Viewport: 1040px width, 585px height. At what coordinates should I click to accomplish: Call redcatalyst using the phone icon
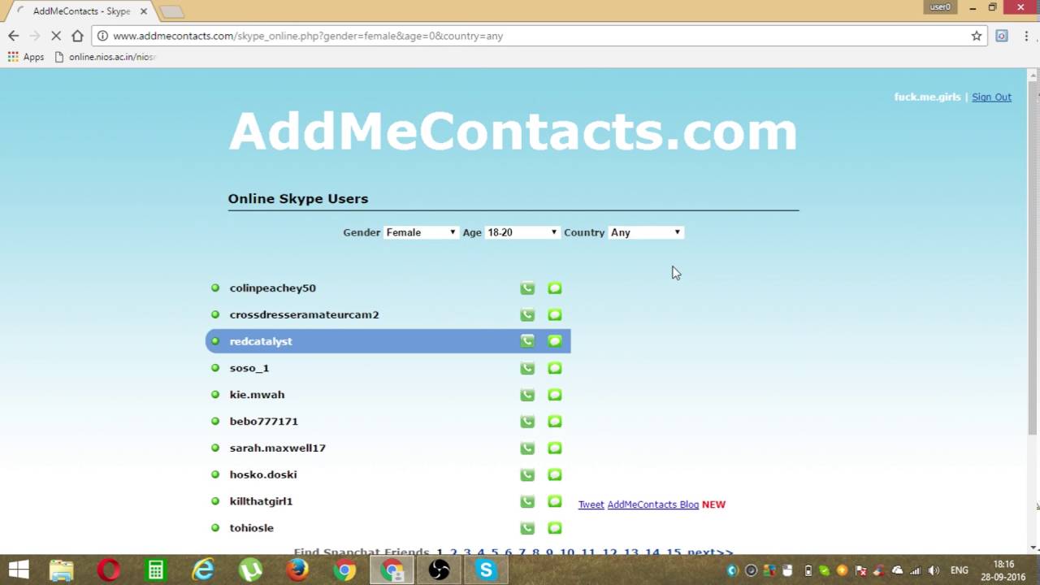[527, 341]
